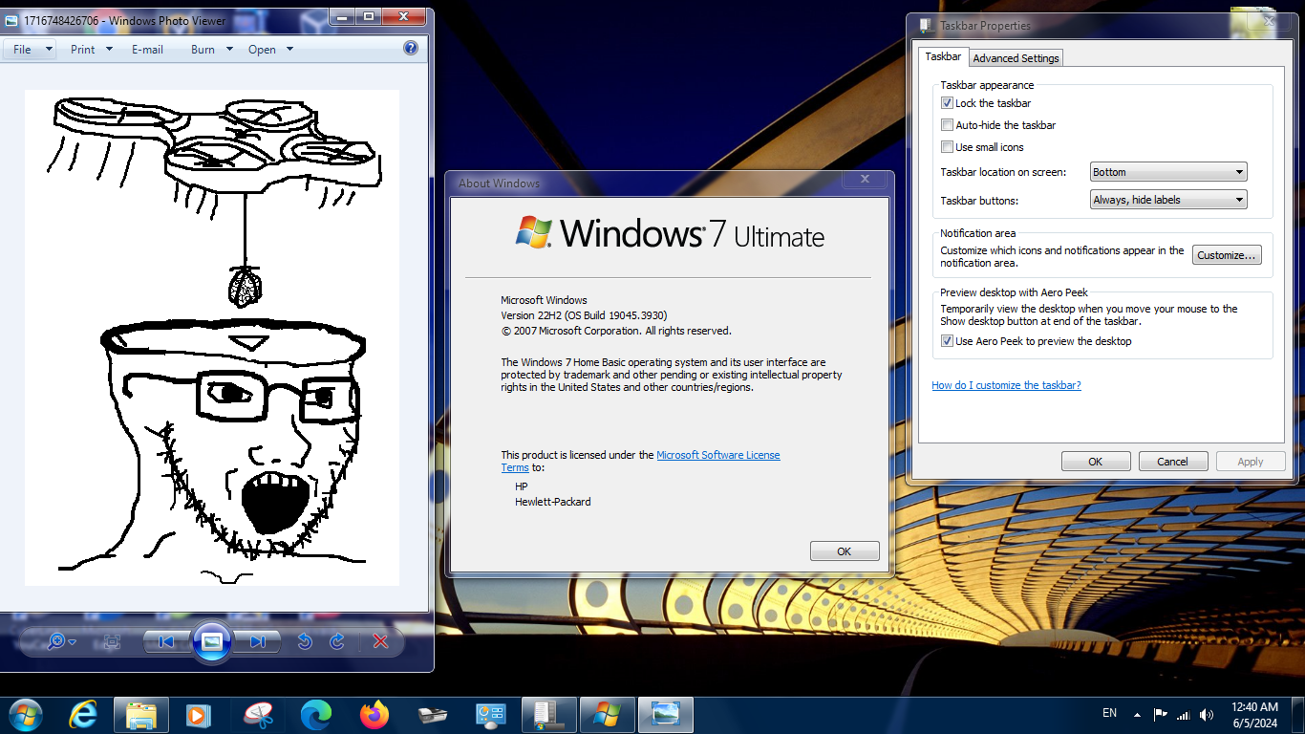Go to the next photo
This screenshot has height=734, width=1305.
pos(257,641)
